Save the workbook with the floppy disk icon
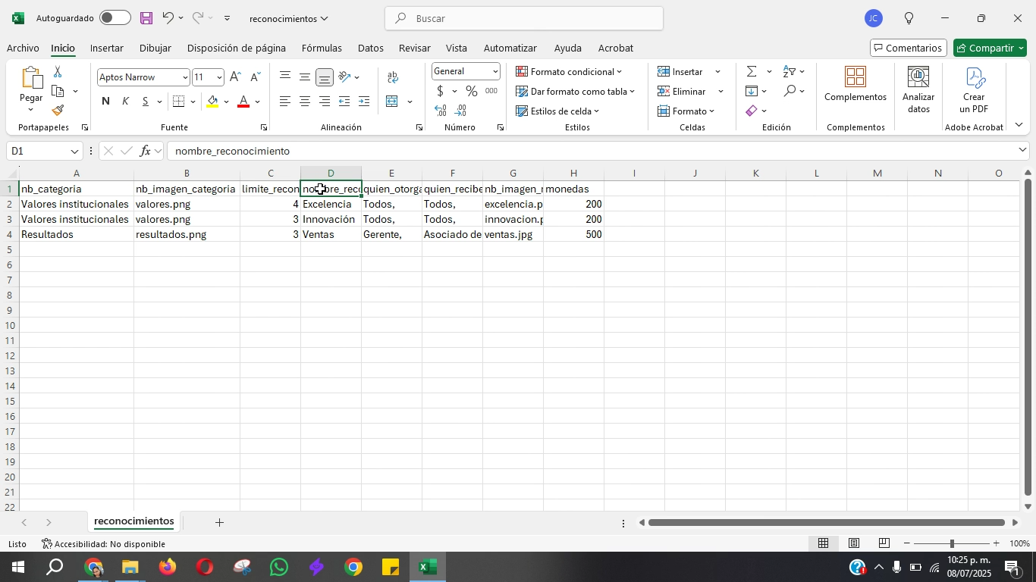 coord(146,17)
